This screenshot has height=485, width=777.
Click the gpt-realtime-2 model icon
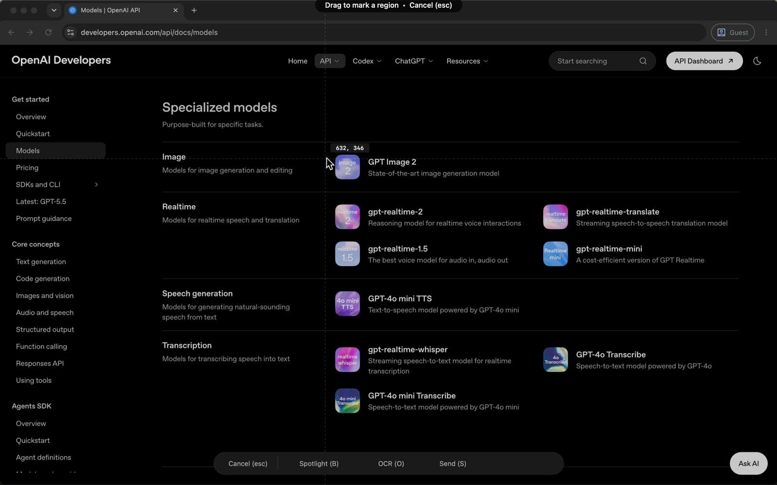coord(347,217)
